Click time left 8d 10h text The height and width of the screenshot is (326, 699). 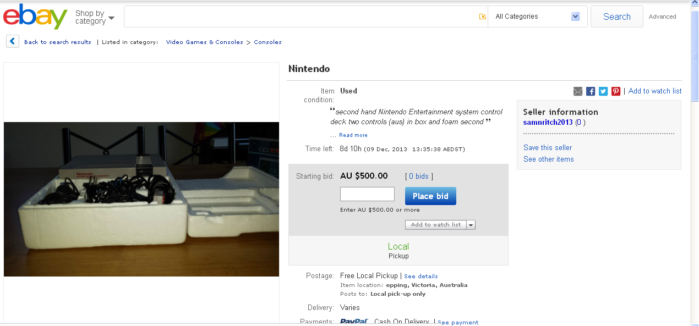[x=350, y=148]
